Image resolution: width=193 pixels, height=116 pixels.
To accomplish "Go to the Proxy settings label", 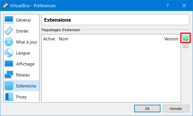I will pos(21,97).
